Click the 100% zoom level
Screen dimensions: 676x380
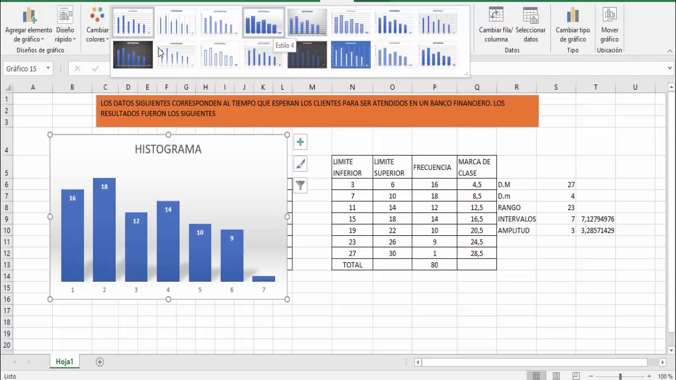tap(665, 376)
